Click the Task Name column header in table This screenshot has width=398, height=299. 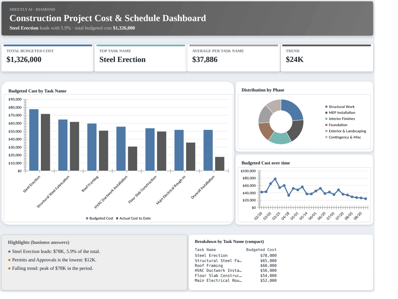(205, 250)
